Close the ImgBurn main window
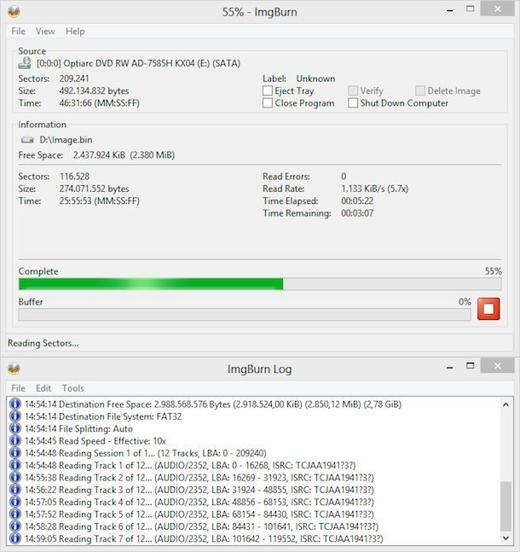Screen dimensions: 520x552 [498, 9]
